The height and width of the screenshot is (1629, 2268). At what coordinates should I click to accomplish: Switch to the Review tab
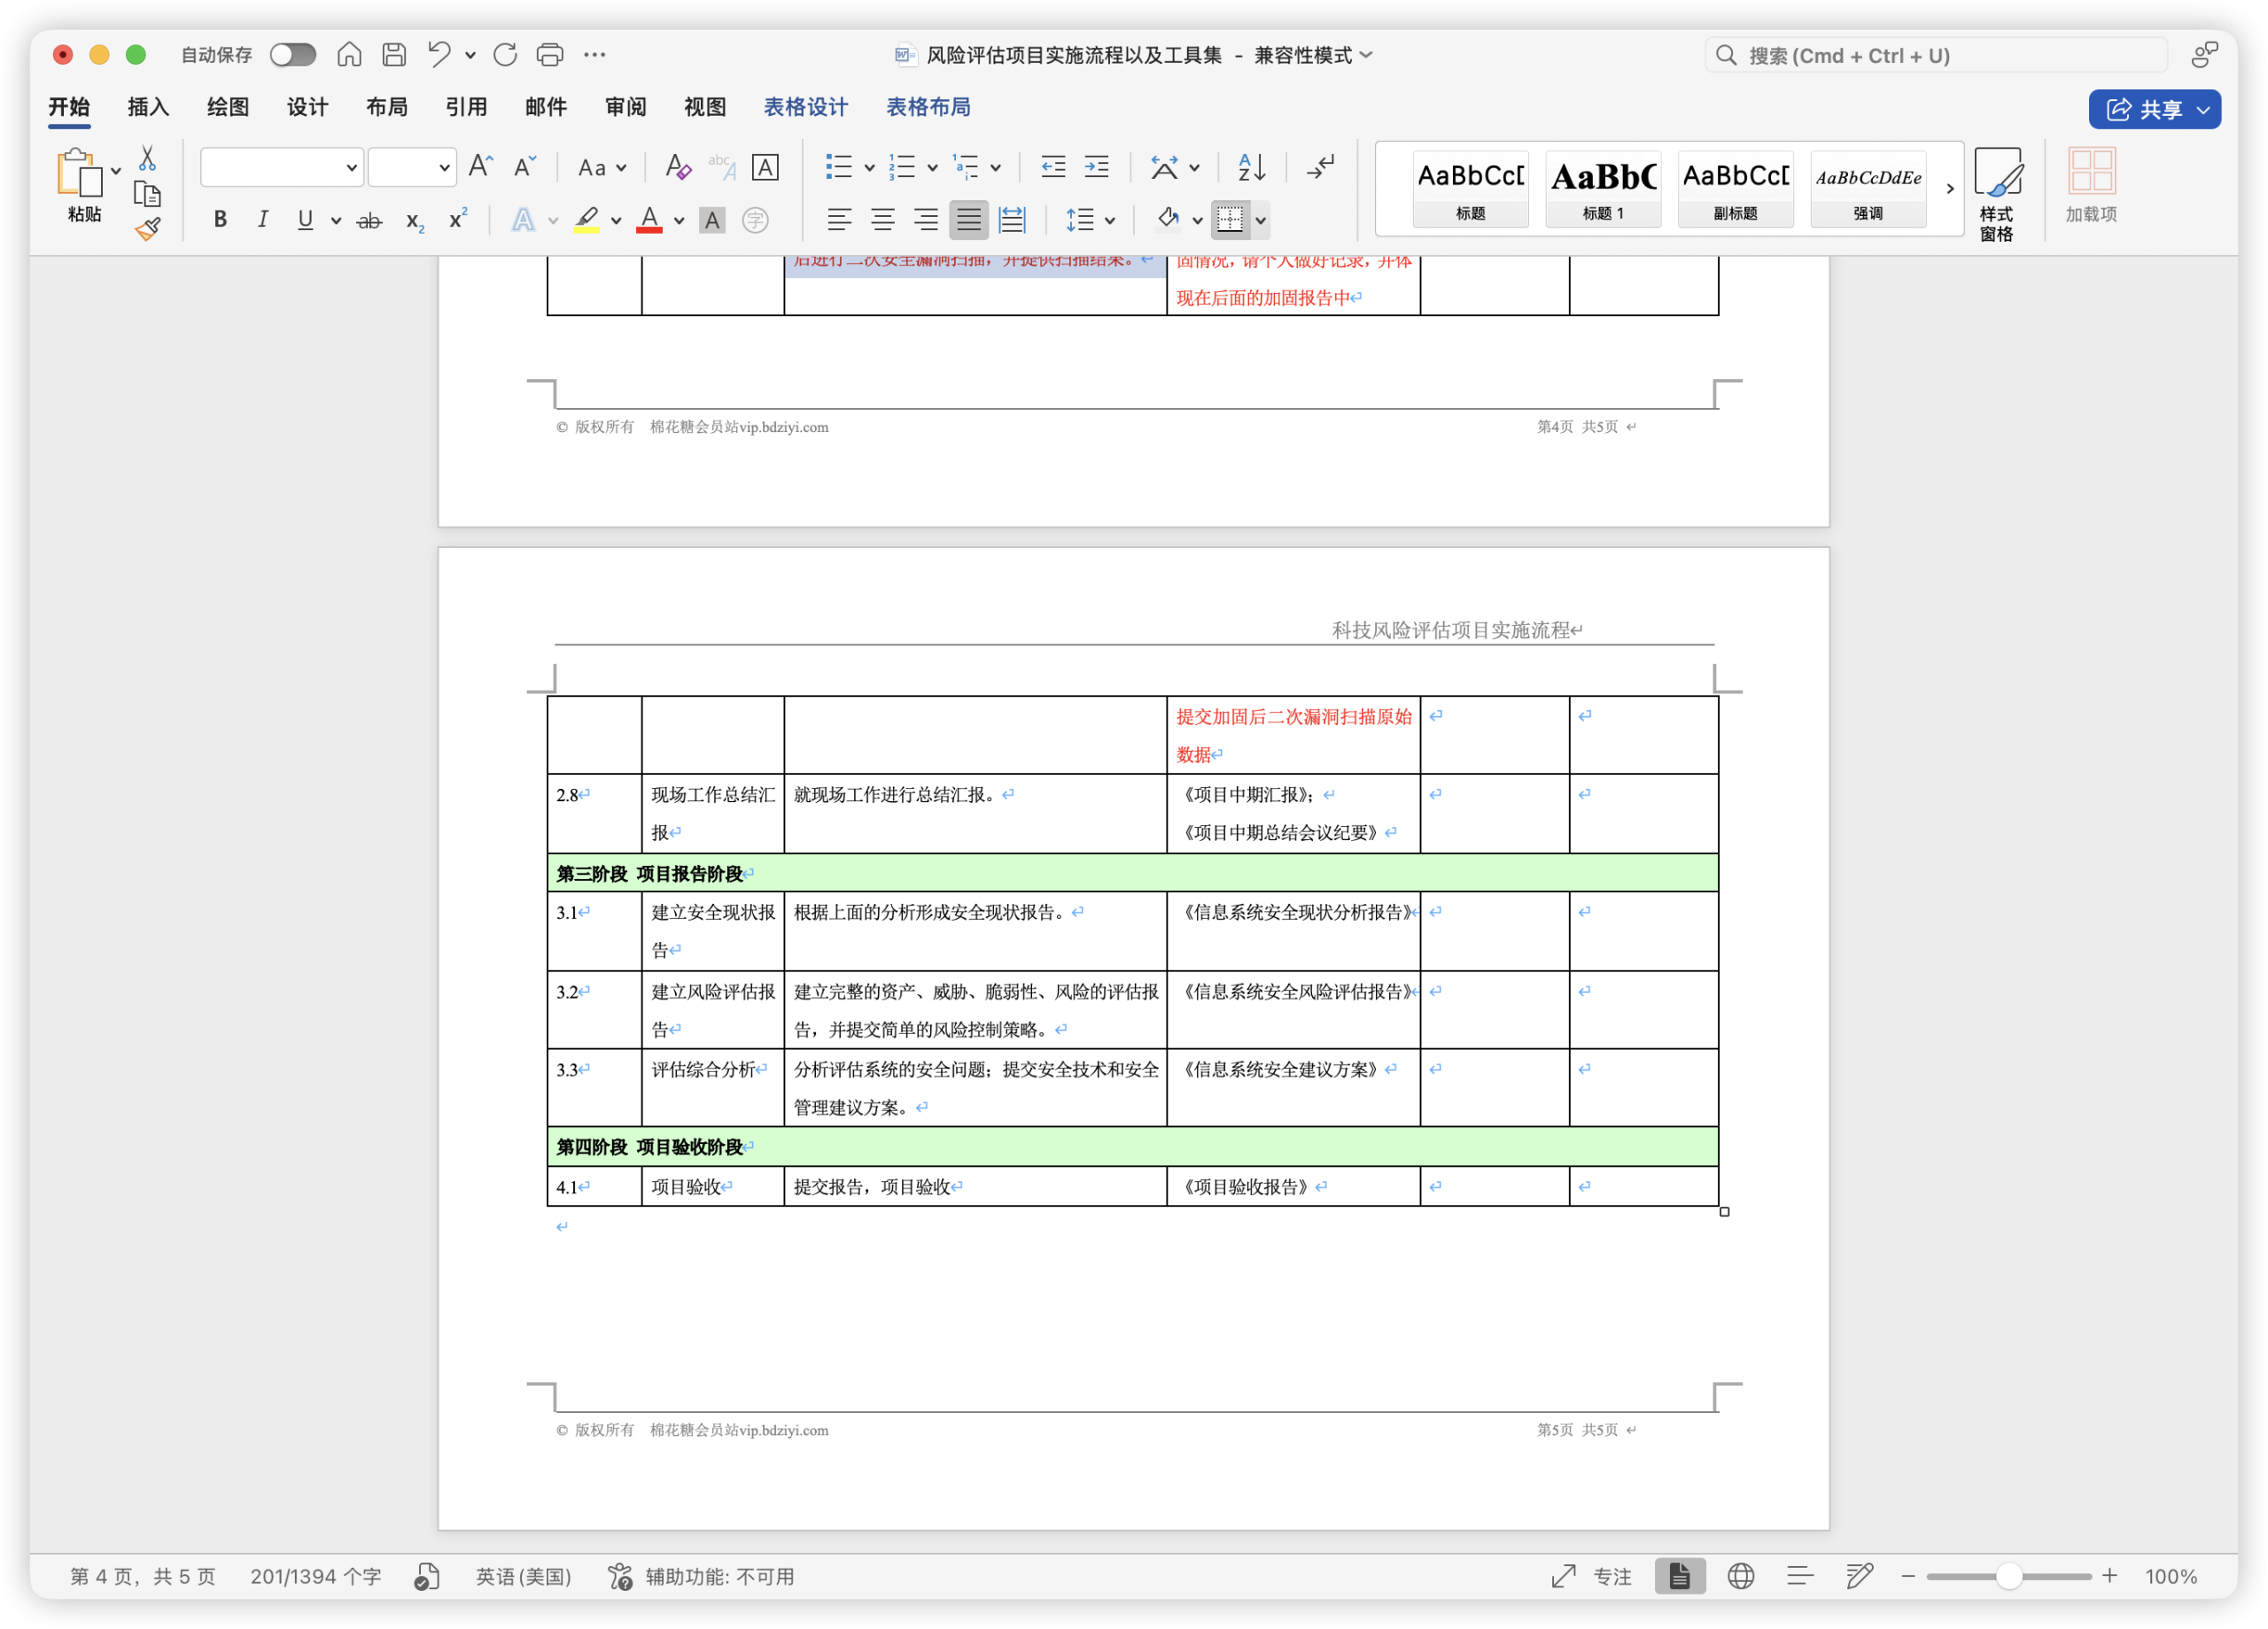(625, 107)
